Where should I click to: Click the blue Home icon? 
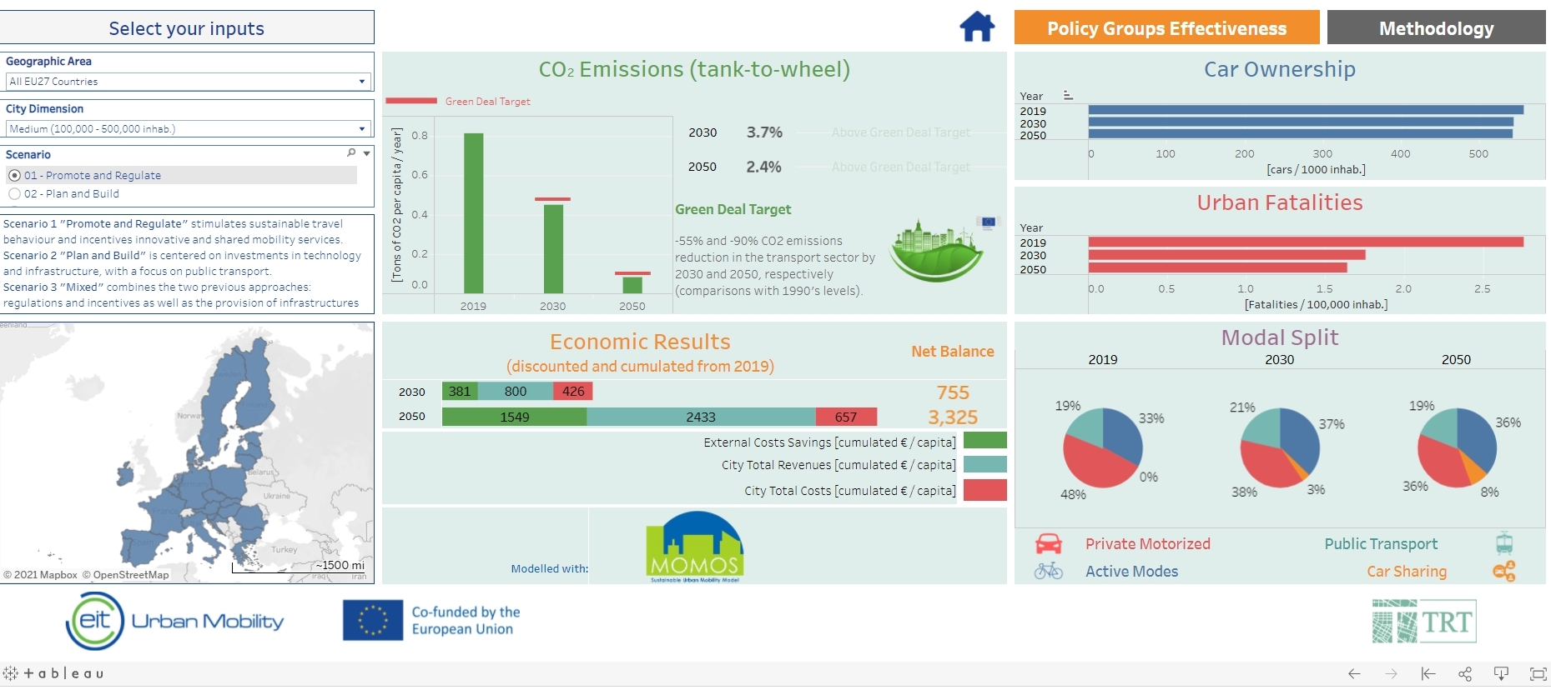click(x=977, y=27)
